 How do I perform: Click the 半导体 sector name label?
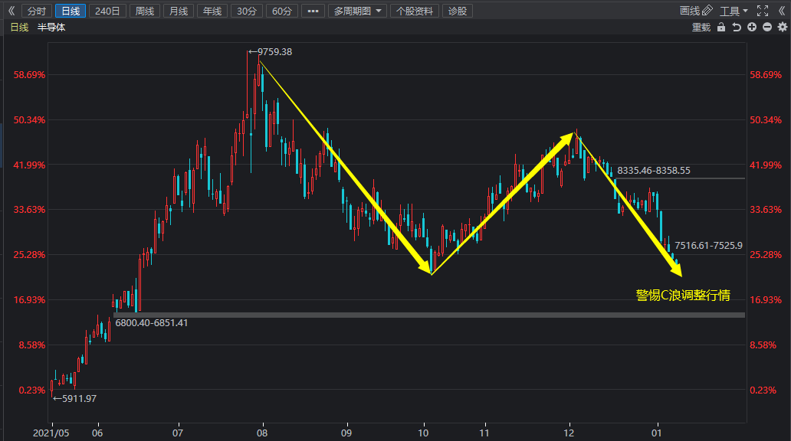51,28
